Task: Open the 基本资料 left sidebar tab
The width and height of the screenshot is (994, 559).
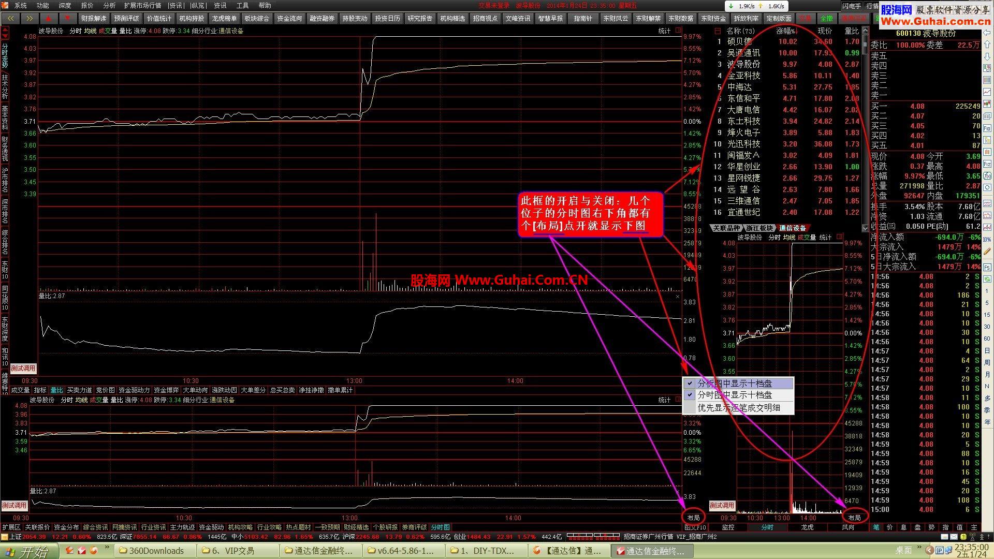Action: point(5,118)
